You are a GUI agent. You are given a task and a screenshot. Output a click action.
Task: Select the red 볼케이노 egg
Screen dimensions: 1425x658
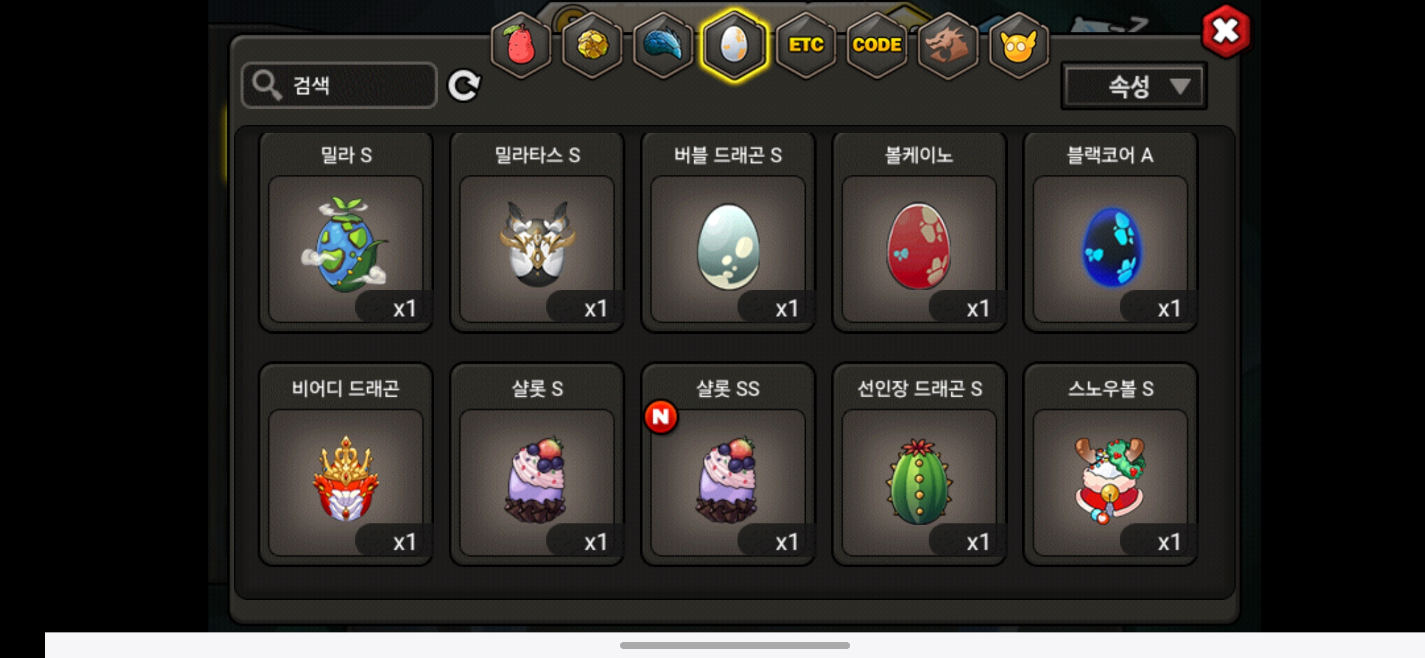[920, 232]
